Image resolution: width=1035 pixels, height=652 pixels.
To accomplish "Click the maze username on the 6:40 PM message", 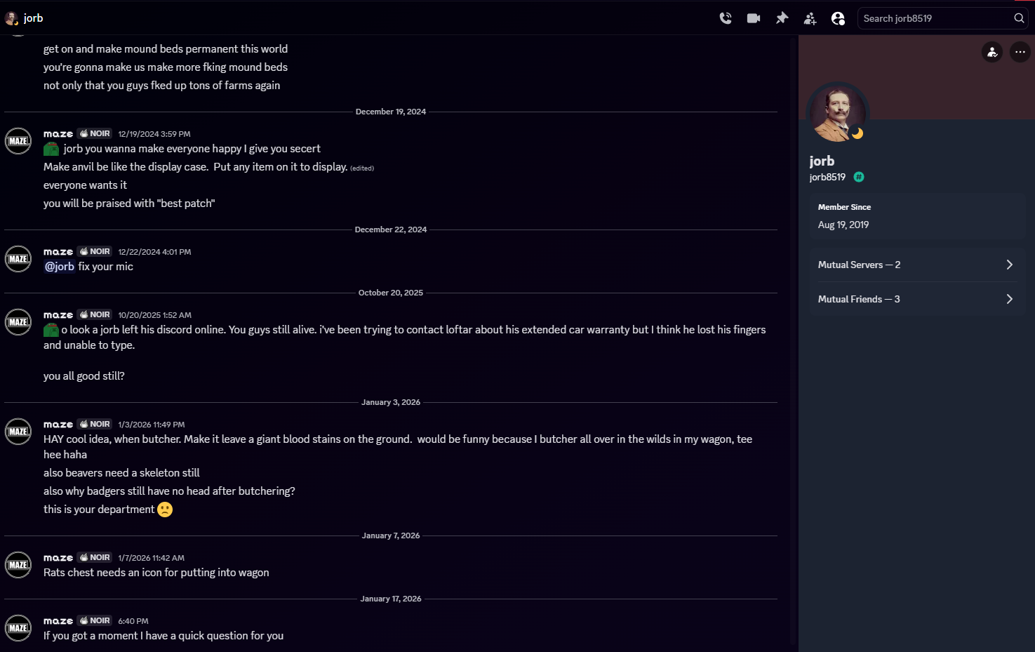I will pyautogui.click(x=58, y=621).
